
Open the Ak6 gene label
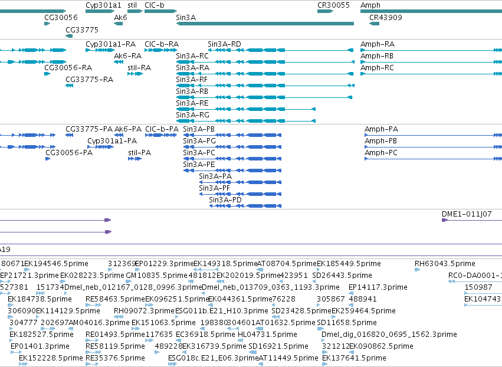(x=120, y=17)
